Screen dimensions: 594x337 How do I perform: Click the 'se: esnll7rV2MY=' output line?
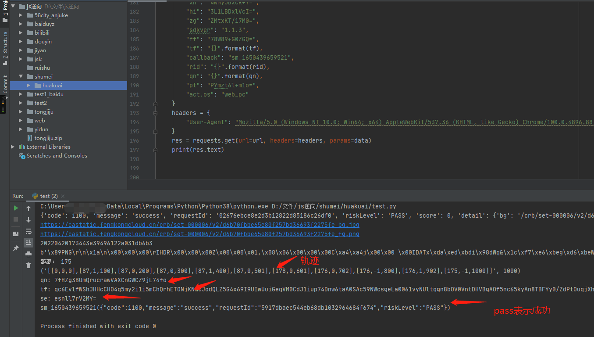[68, 298]
